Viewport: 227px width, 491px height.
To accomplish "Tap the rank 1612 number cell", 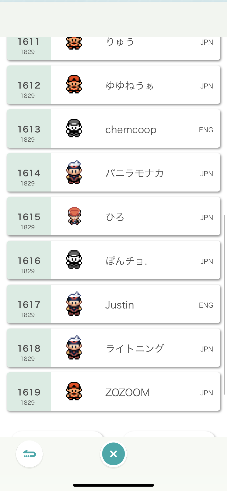I will click(29, 85).
